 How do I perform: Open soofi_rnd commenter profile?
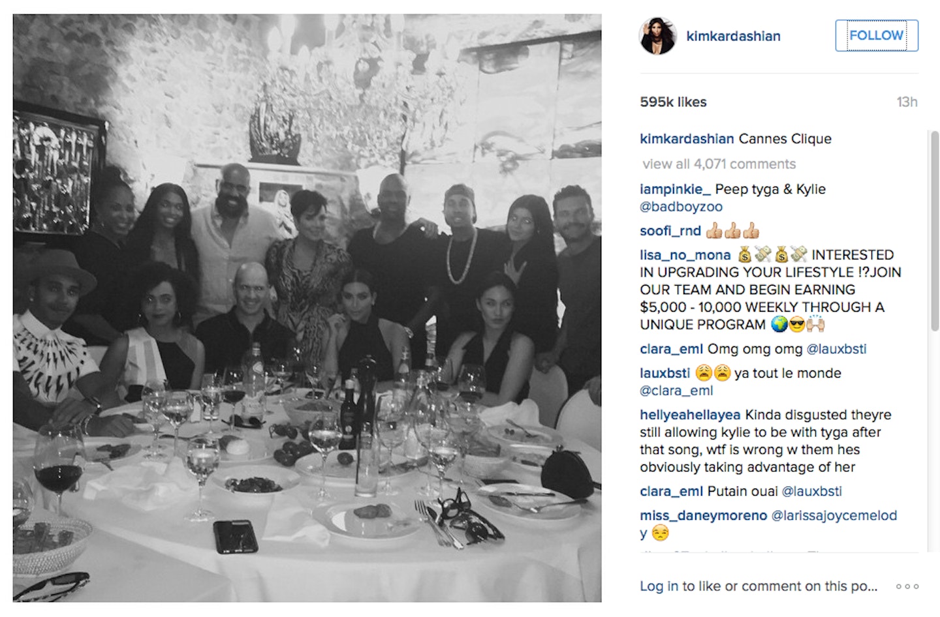(x=670, y=231)
